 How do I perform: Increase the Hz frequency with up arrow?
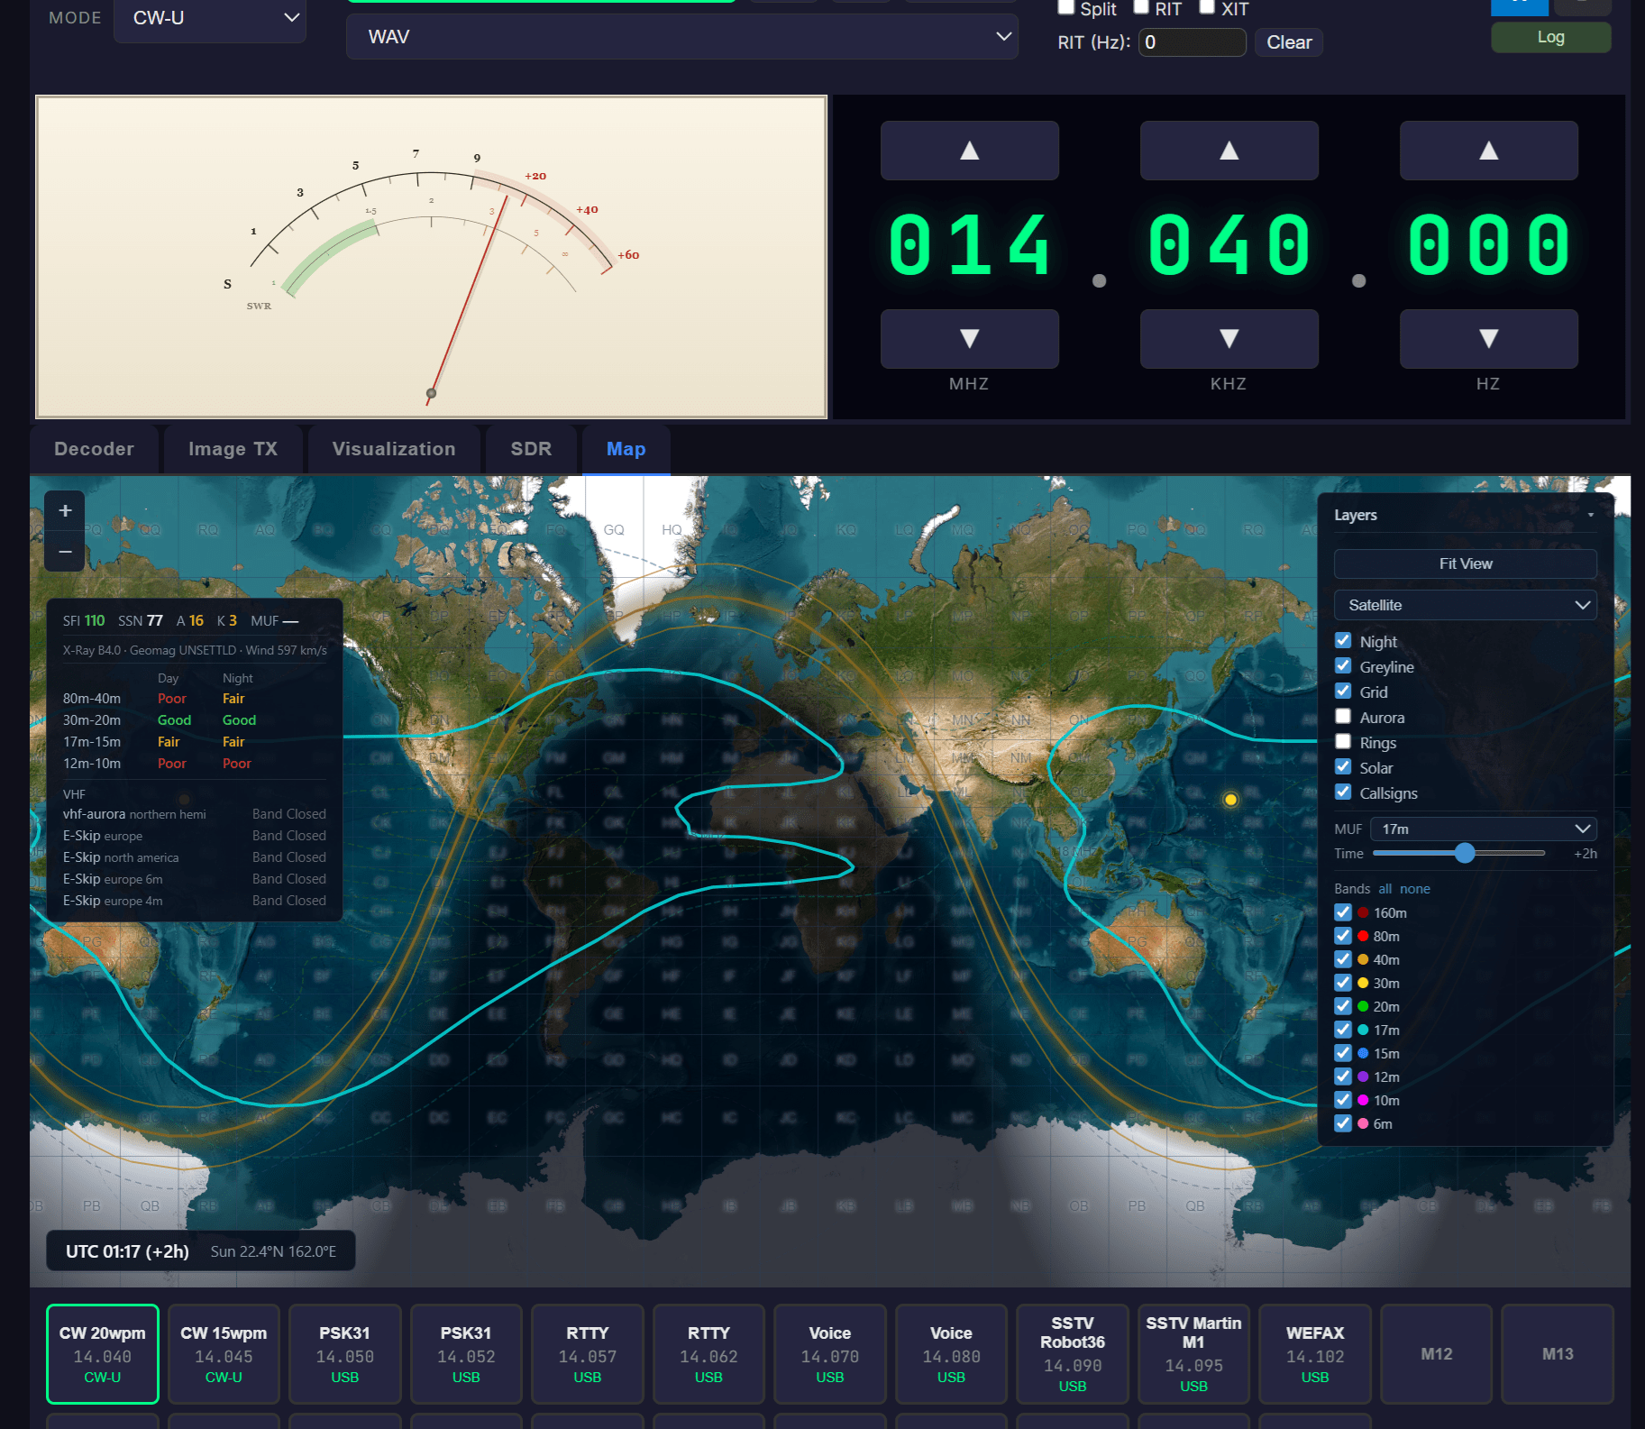click(1488, 151)
